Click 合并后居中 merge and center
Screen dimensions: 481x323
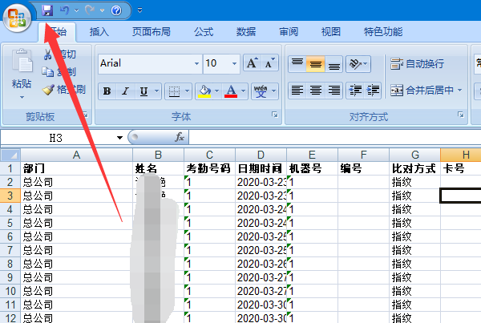click(x=422, y=91)
